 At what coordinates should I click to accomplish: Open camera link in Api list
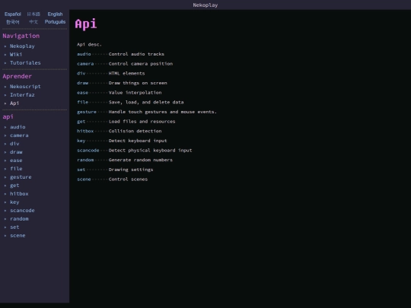click(x=85, y=64)
